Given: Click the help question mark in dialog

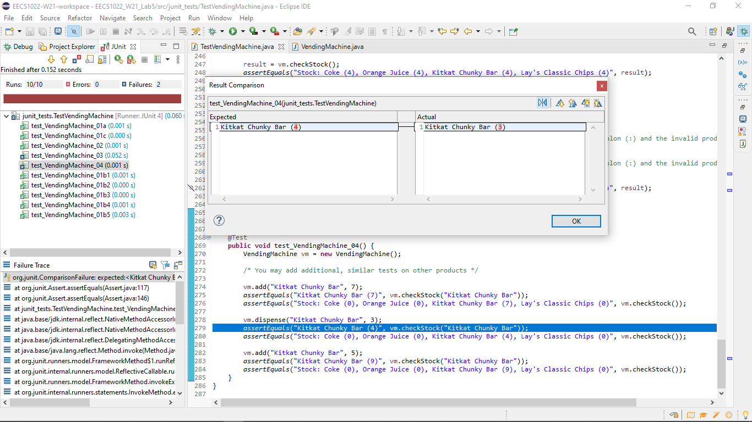Looking at the screenshot, I should (219, 220).
